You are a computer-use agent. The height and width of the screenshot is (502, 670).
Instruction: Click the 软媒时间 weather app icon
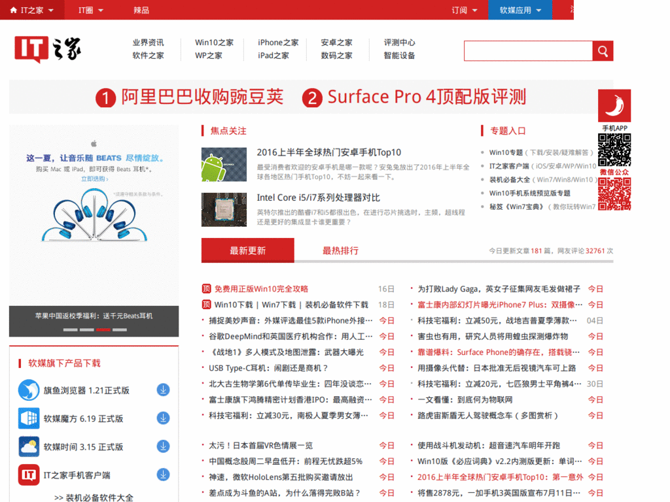click(29, 446)
